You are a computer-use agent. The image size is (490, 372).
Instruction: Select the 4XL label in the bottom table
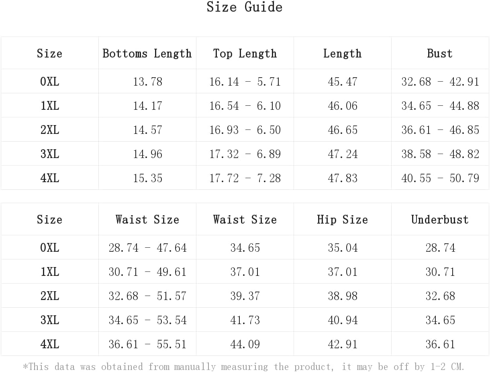pos(50,344)
